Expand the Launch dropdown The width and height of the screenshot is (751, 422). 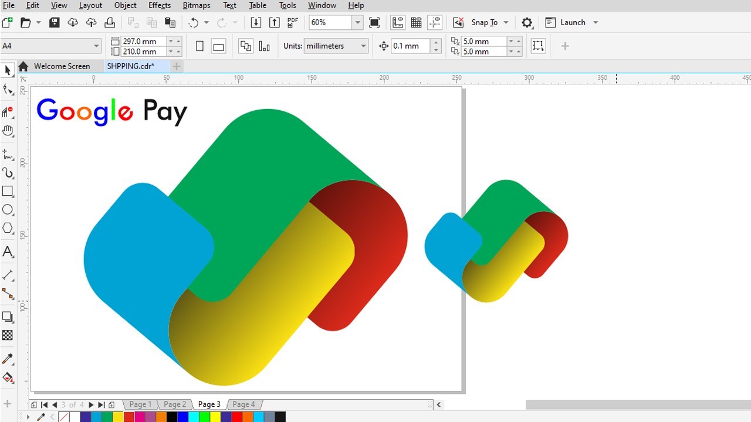[596, 22]
